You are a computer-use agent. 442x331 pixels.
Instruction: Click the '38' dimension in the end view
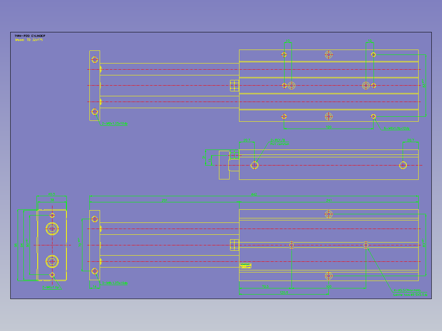point(52,200)
